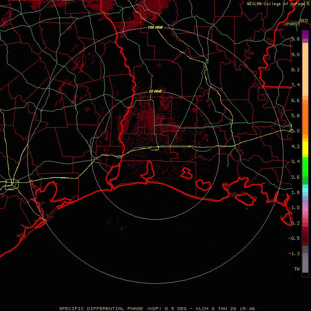Click the bottom caption beginning SPECIFIC DIFFERENTIAL PHASE (KDP)

tap(157, 309)
